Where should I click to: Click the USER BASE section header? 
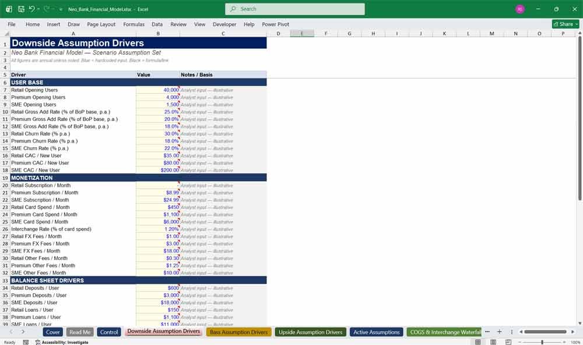coord(138,83)
